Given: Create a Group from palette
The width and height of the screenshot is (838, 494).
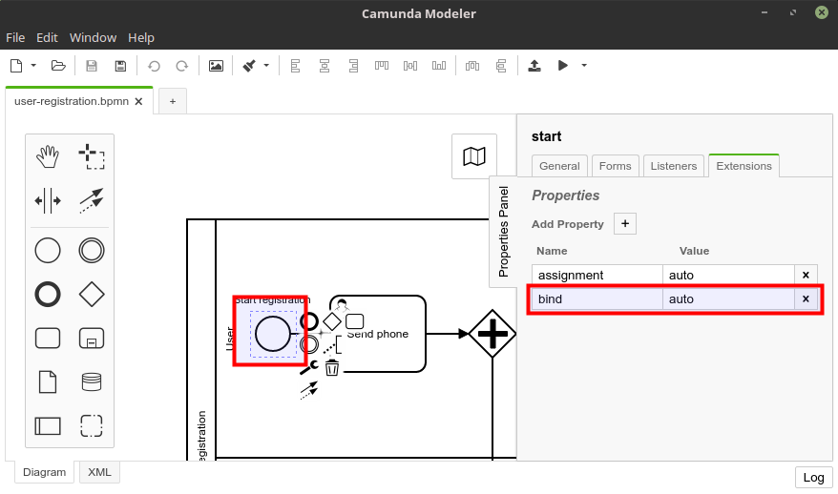Looking at the screenshot, I should tap(92, 426).
